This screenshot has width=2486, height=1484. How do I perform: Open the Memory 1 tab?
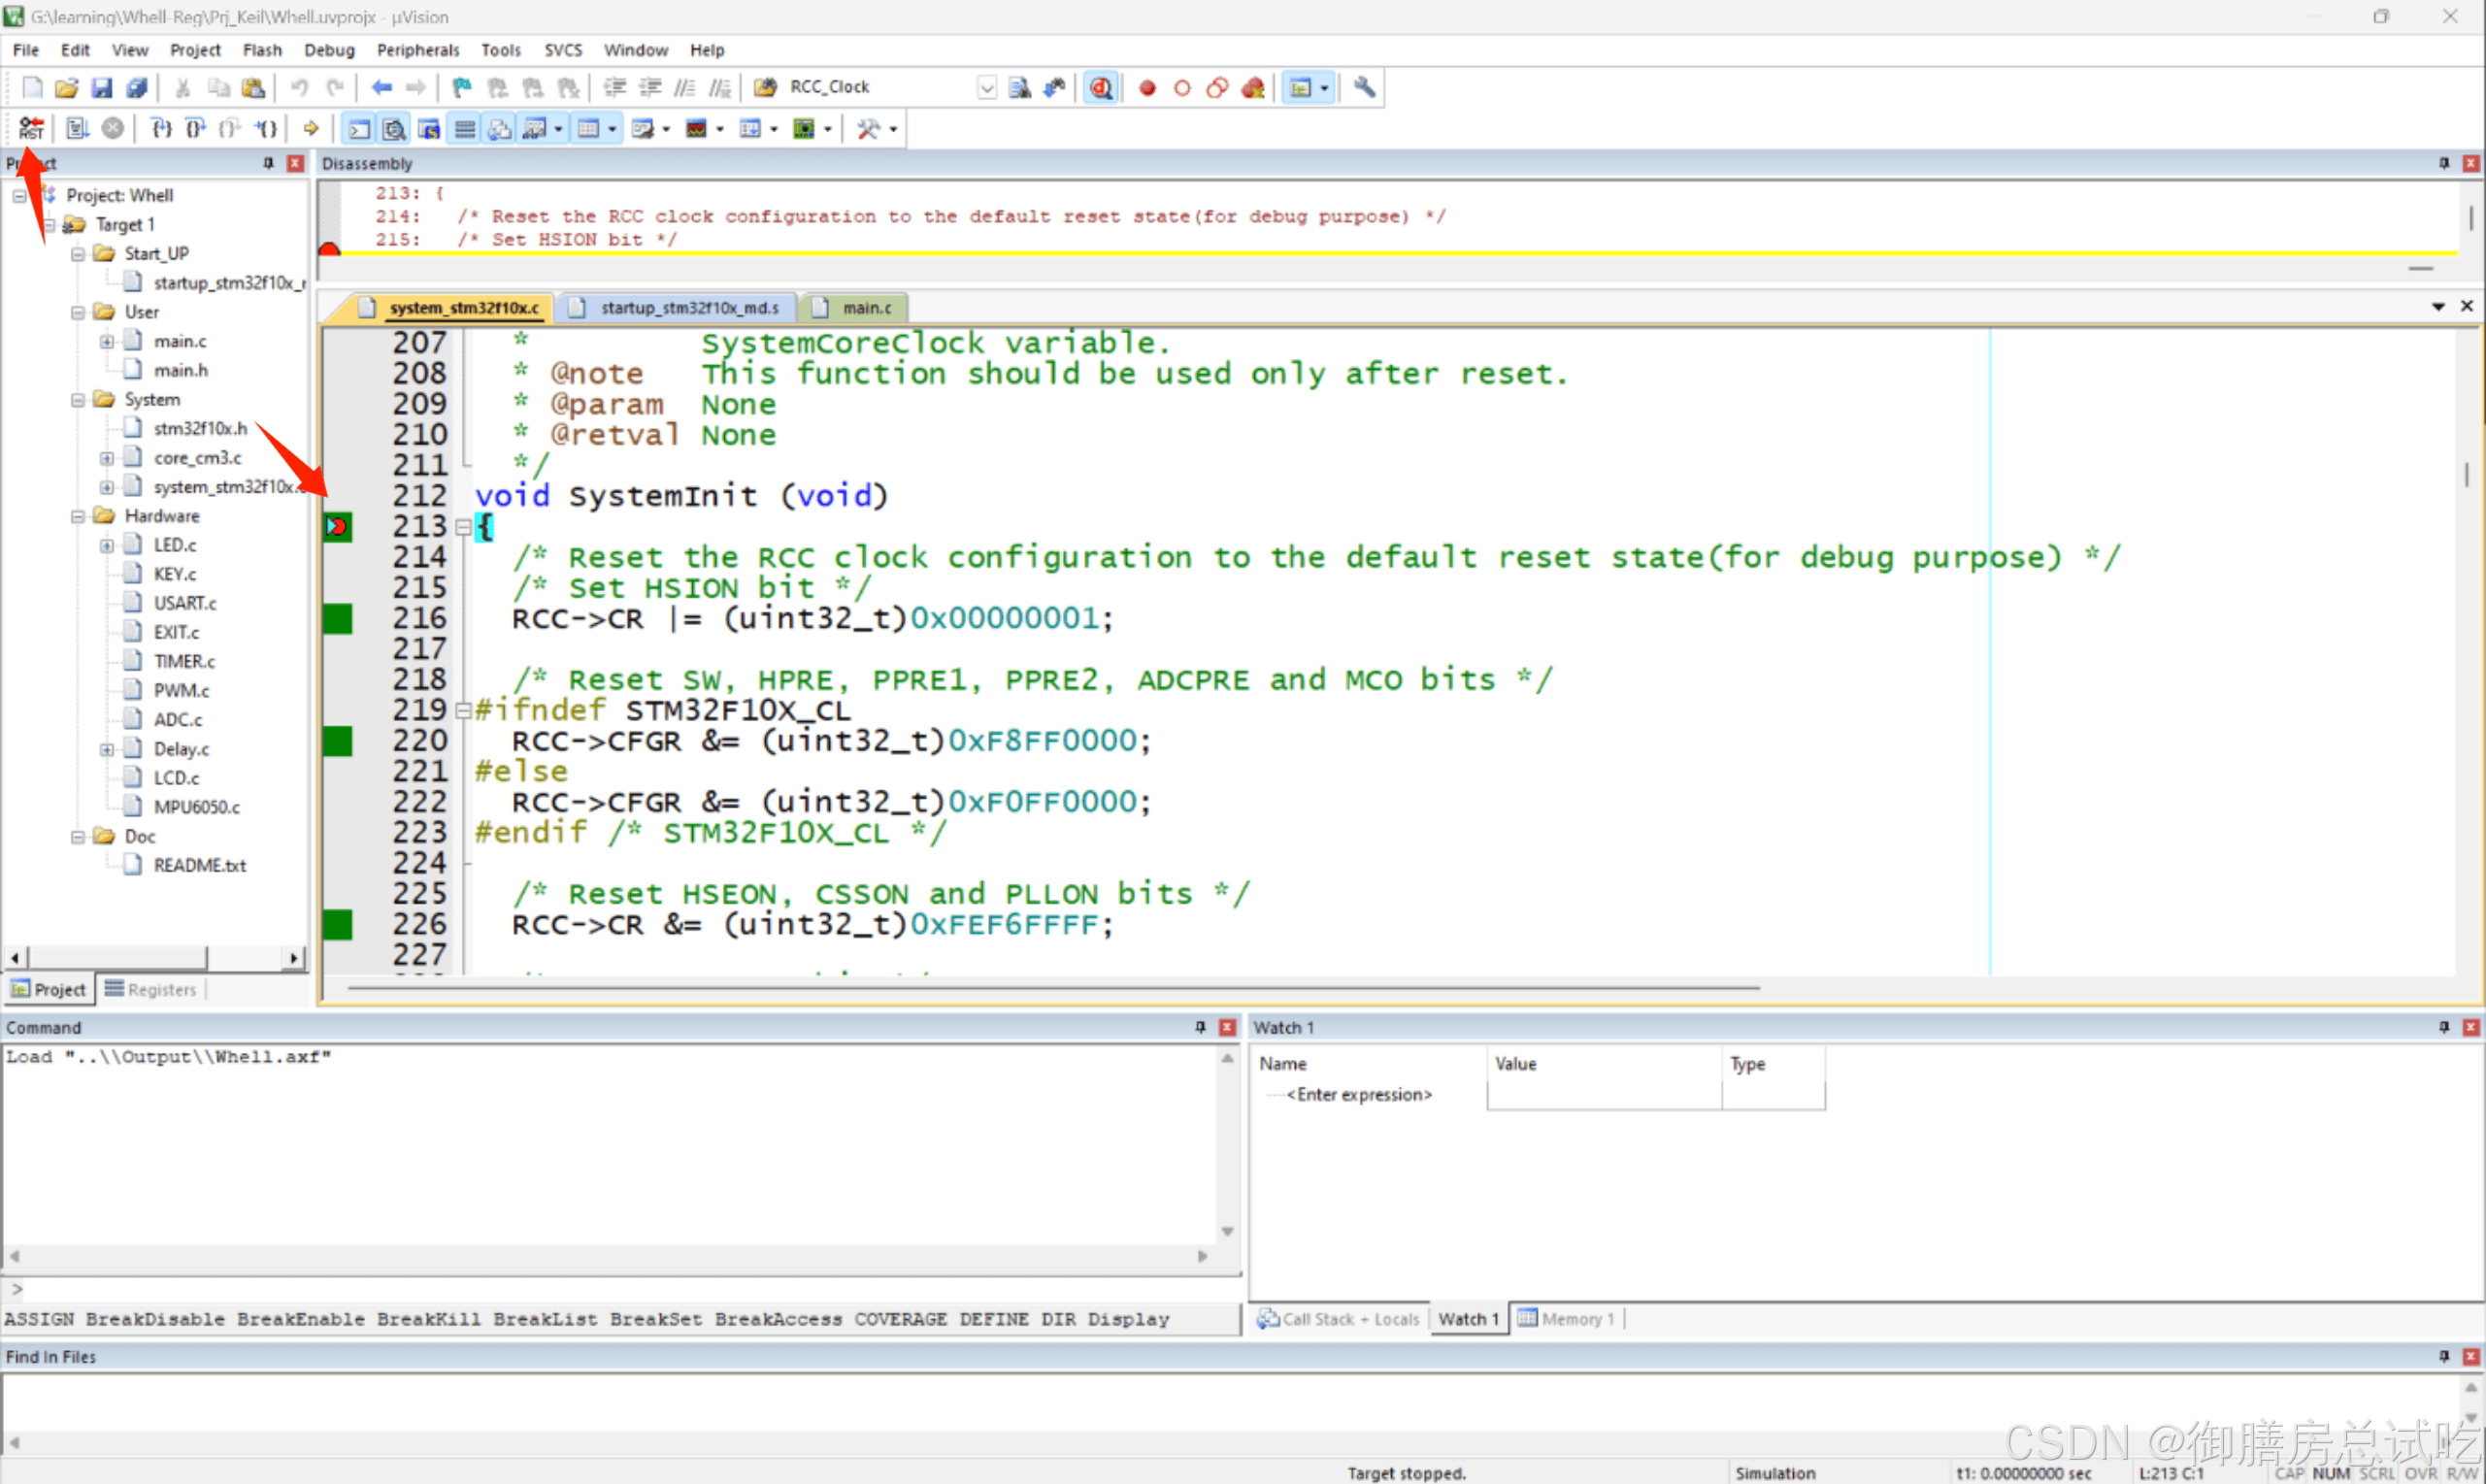(1566, 1319)
